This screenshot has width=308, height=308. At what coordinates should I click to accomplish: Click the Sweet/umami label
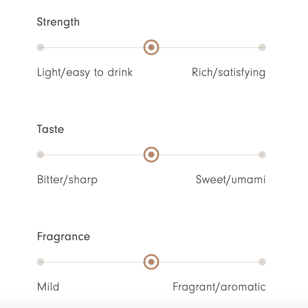click(x=231, y=180)
